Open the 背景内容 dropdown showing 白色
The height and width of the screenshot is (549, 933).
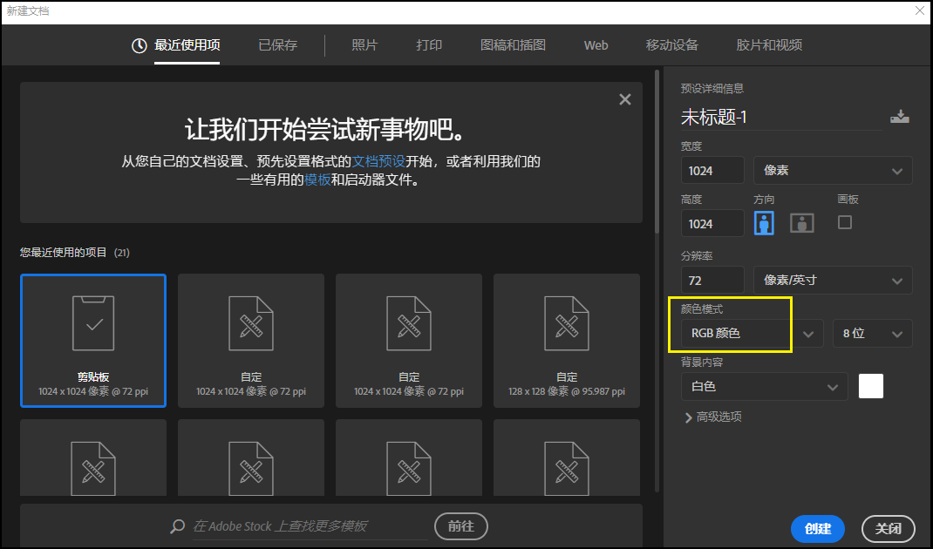[x=764, y=386]
